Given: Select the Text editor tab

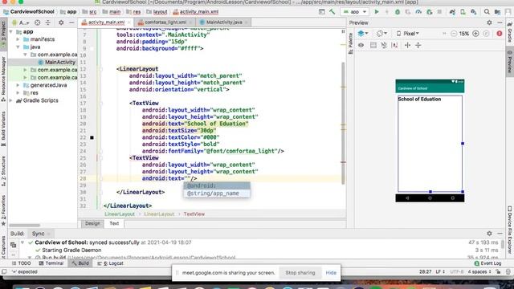Looking at the screenshot, I should pyautogui.click(x=114, y=223).
